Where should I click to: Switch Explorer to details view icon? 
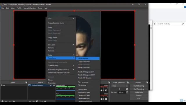181,100
